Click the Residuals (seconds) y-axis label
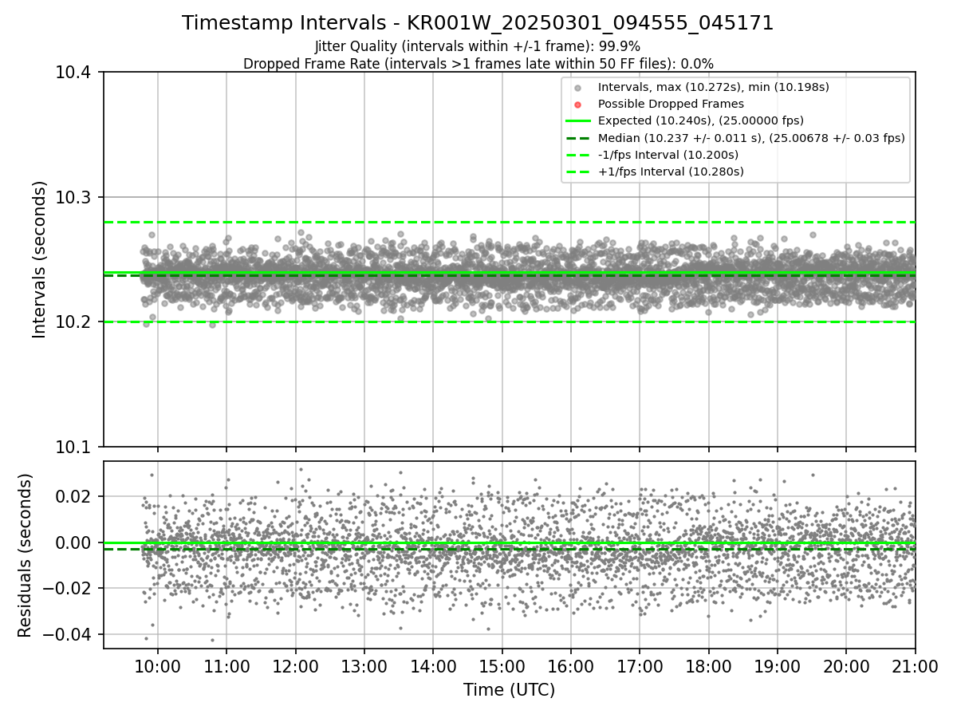 [x=25, y=555]
